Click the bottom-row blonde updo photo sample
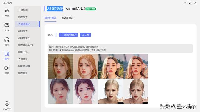Viewport: 200px width, 112px height. [111, 91]
